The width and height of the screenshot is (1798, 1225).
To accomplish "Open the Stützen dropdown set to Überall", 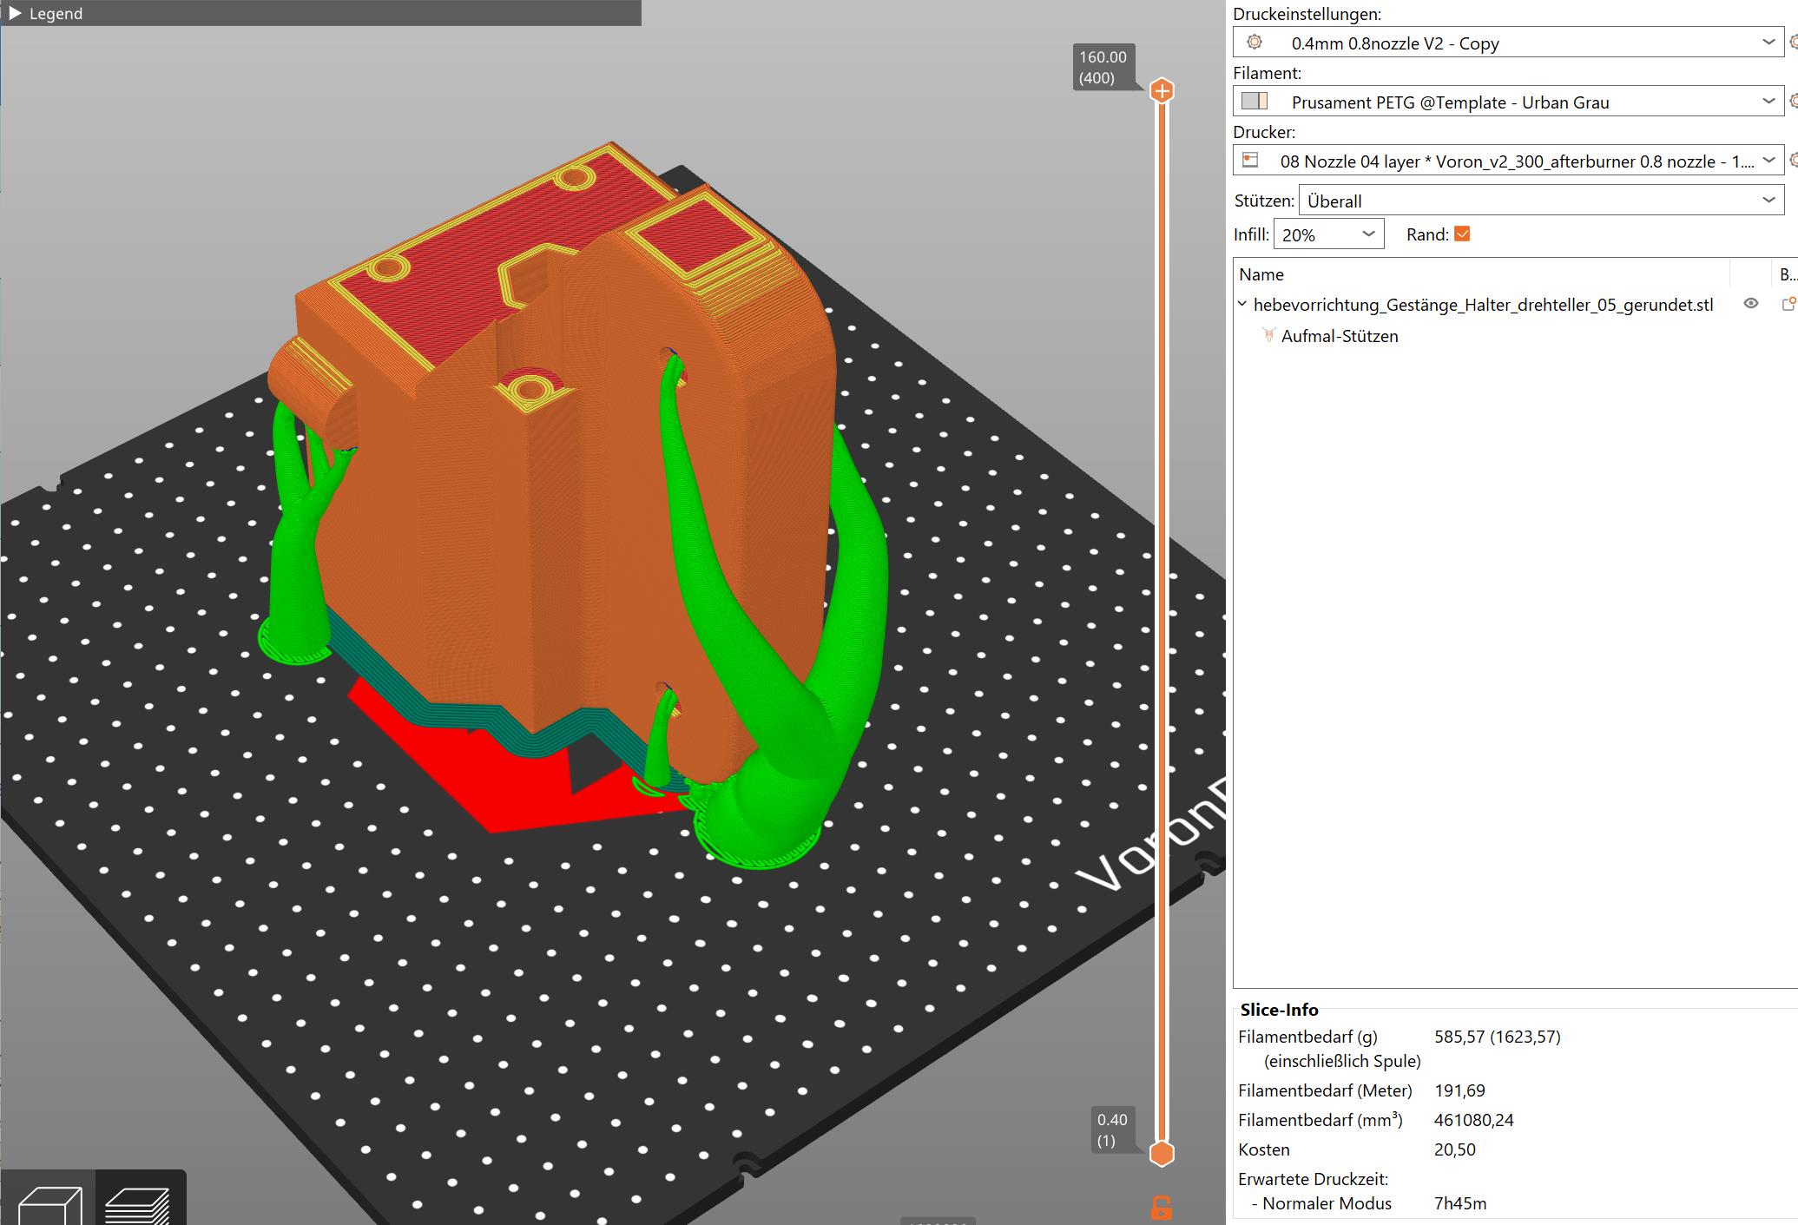I will tap(1541, 201).
